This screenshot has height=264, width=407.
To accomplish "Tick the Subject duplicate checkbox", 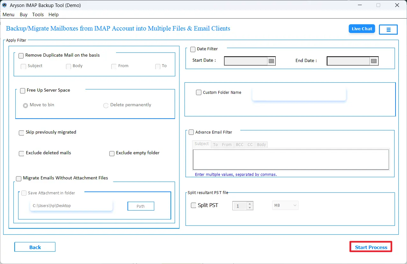I will coord(23,66).
